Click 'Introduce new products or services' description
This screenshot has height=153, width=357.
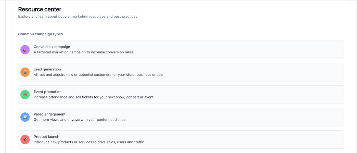(89, 142)
